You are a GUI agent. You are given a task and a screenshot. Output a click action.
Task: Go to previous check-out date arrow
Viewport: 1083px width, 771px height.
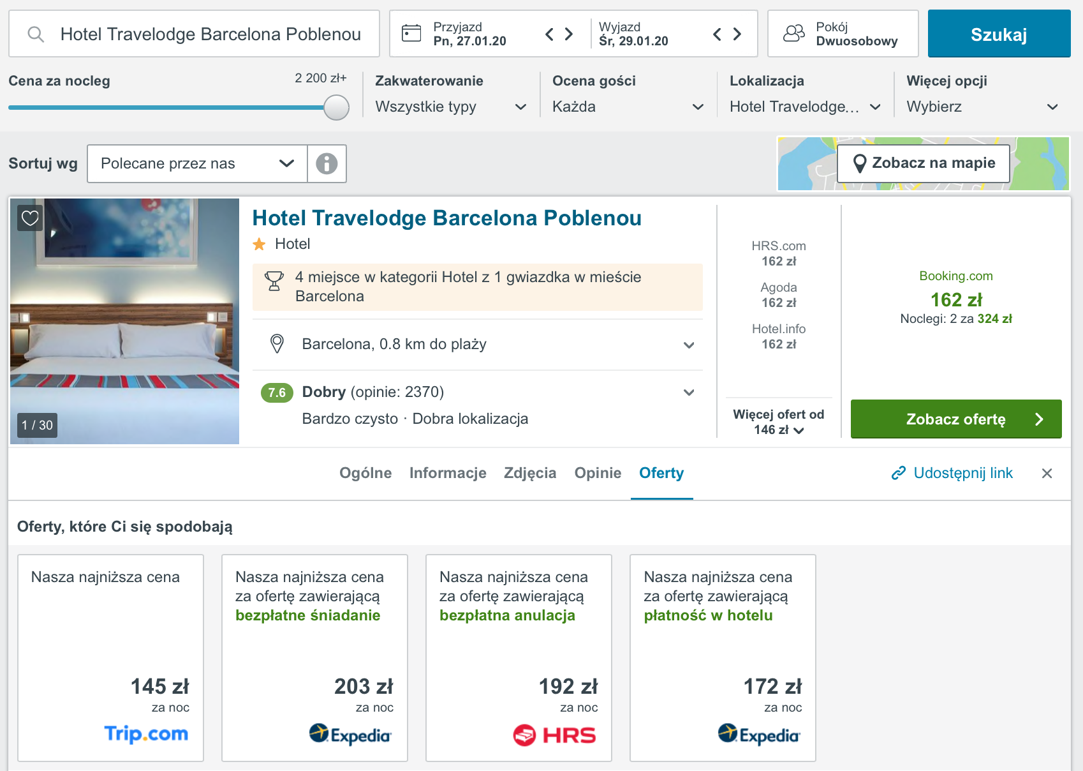pyautogui.click(x=718, y=34)
